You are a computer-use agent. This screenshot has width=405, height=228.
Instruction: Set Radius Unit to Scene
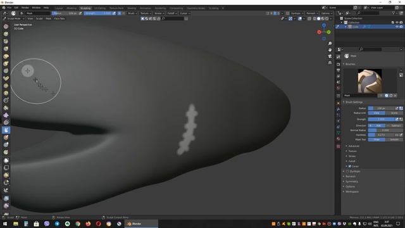[394, 113]
